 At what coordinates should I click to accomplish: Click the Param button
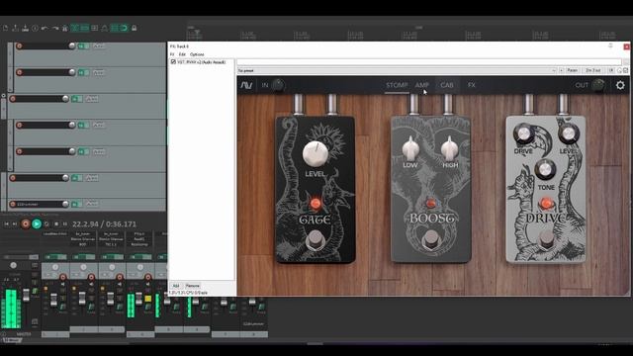[573, 70]
